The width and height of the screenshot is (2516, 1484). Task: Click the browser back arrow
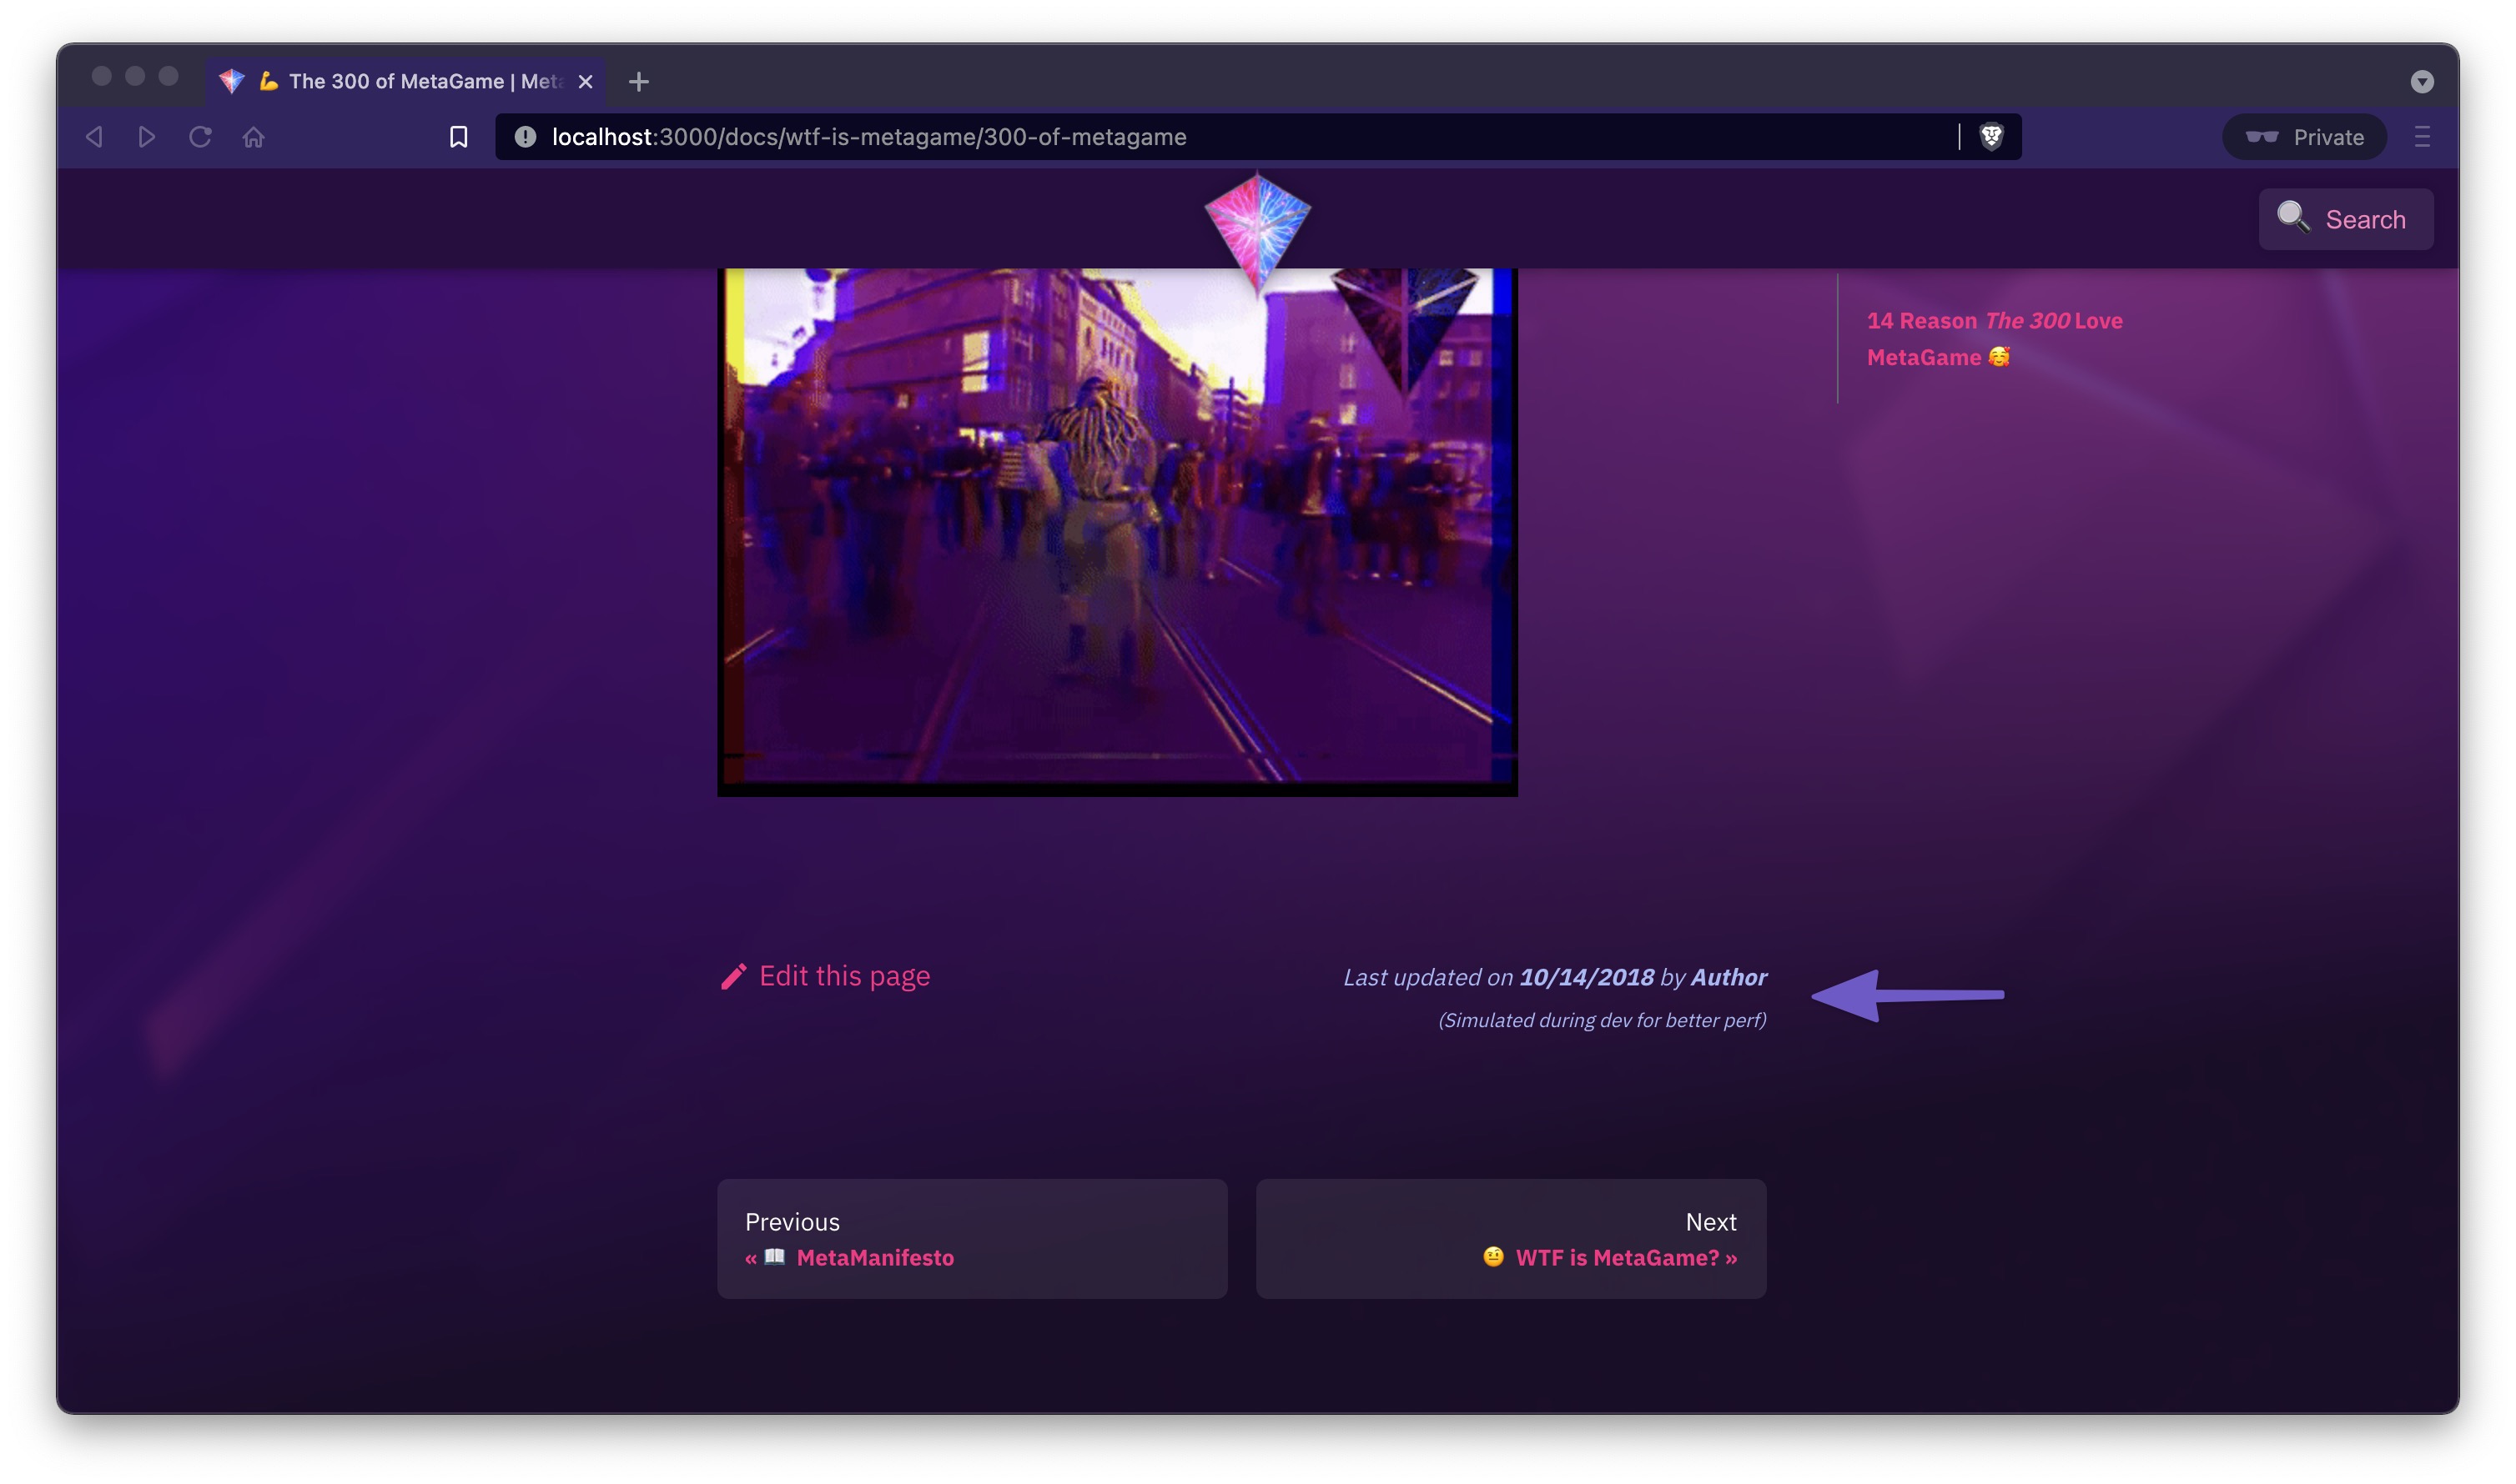pyautogui.click(x=94, y=137)
